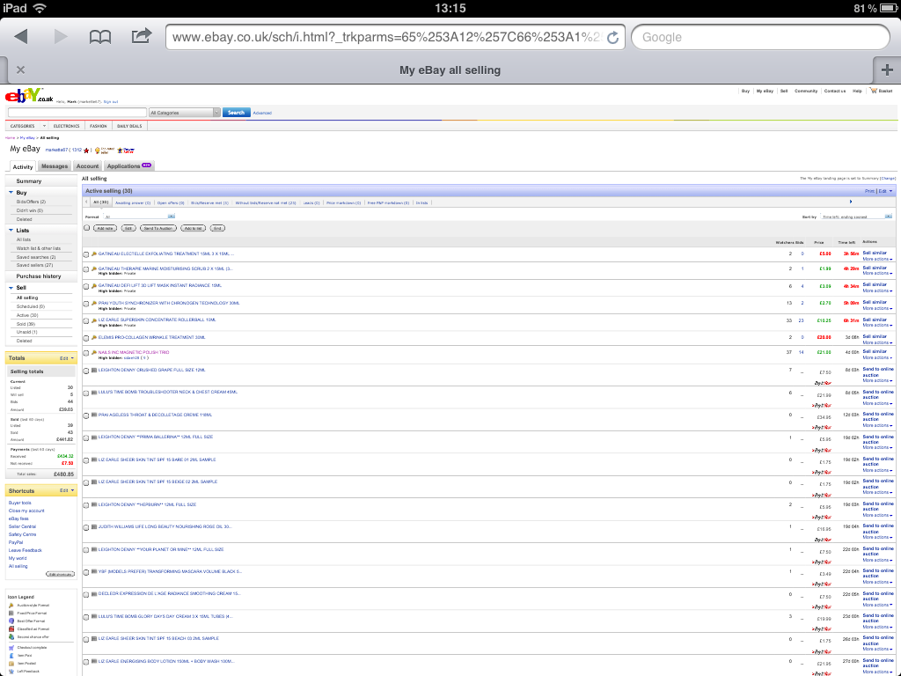The width and height of the screenshot is (901, 676).
Task: Tap the Safari forward arrow
Action: tap(61, 37)
